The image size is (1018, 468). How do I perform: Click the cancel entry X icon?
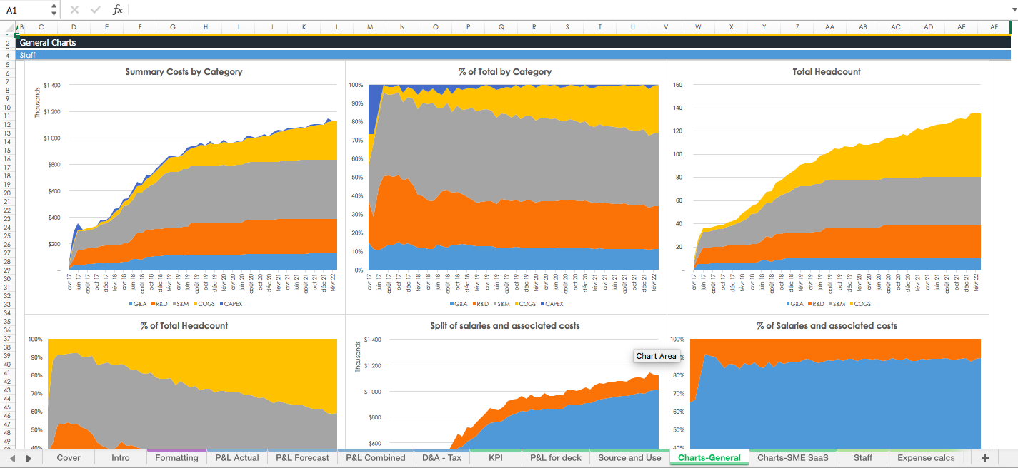tap(74, 10)
